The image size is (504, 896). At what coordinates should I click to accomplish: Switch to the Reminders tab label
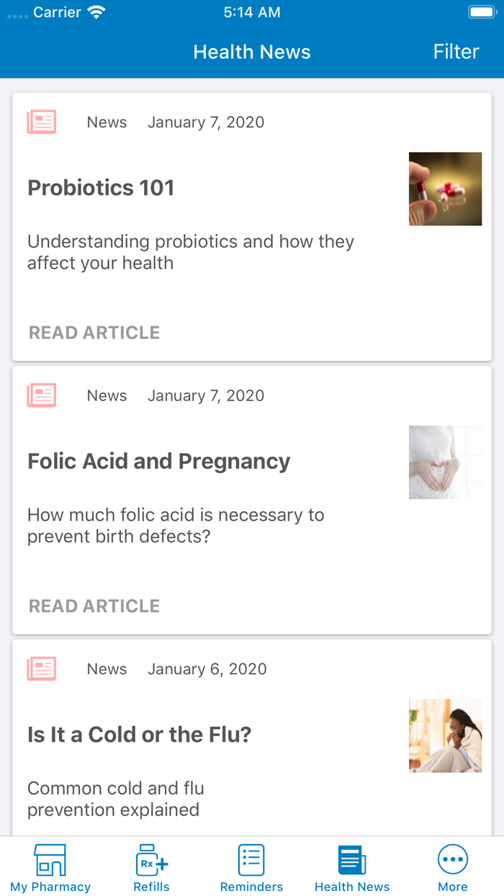pyautogui.click(x=251, y=887)
